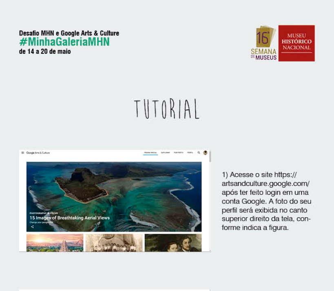The height and width of the screenshot is (291, 334).
Task: Open the temple sunset thumbnail
Action: coord(55,242)
